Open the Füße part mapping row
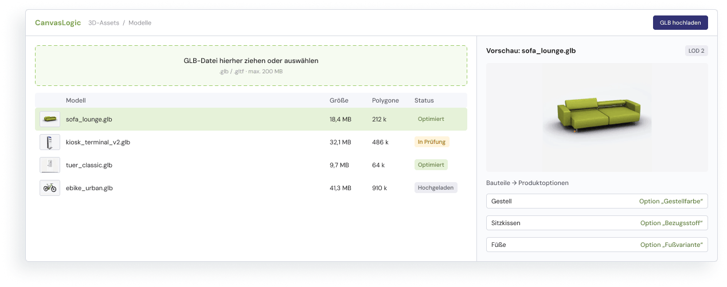The height and width of the screenshot is (287, 727). tap(597, 245)
